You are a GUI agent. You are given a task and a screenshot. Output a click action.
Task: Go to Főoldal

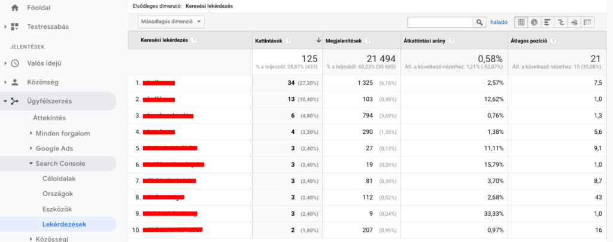(x=39, y=7)
